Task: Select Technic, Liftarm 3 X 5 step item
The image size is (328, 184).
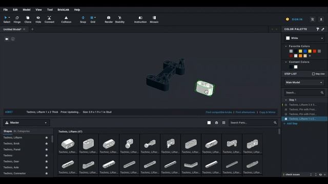Action: (x=302, y=105)
